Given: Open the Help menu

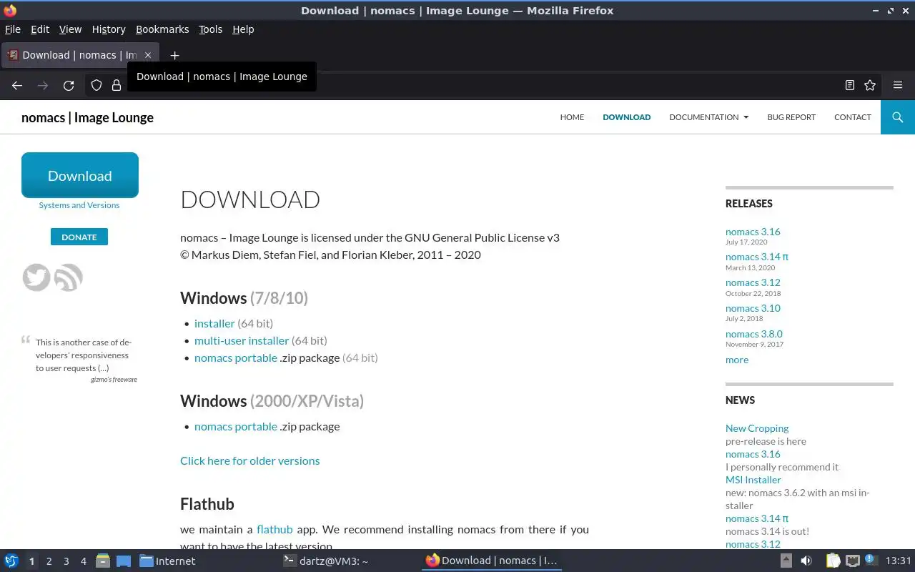Looking at the screenshot, I should point(243,29).
